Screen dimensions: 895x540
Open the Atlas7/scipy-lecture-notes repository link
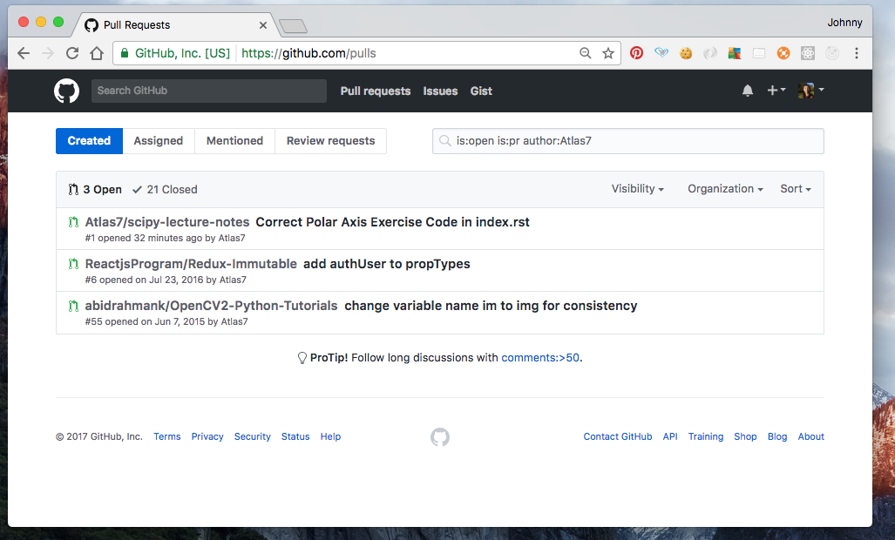point(167,222)
